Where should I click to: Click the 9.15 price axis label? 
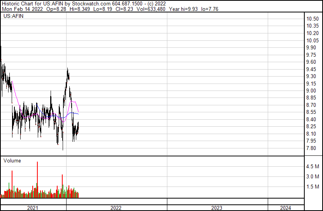[311, 84]
